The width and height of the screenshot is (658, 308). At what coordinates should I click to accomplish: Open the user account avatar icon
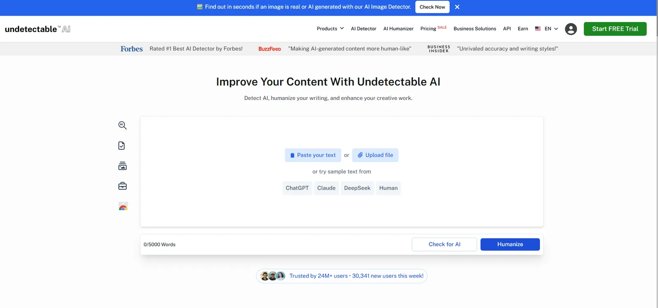click(571, 29)
